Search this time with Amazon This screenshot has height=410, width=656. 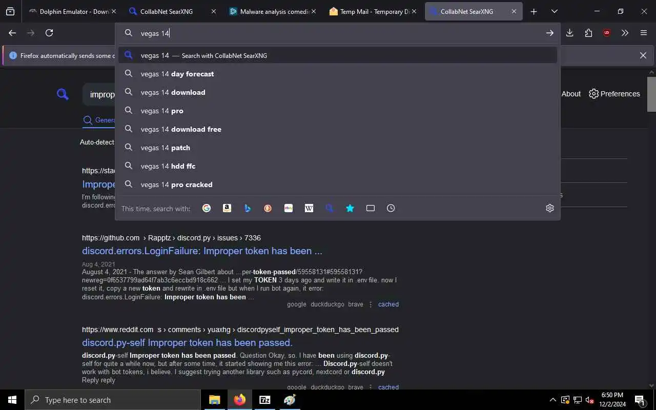click(x=227, y=208)
